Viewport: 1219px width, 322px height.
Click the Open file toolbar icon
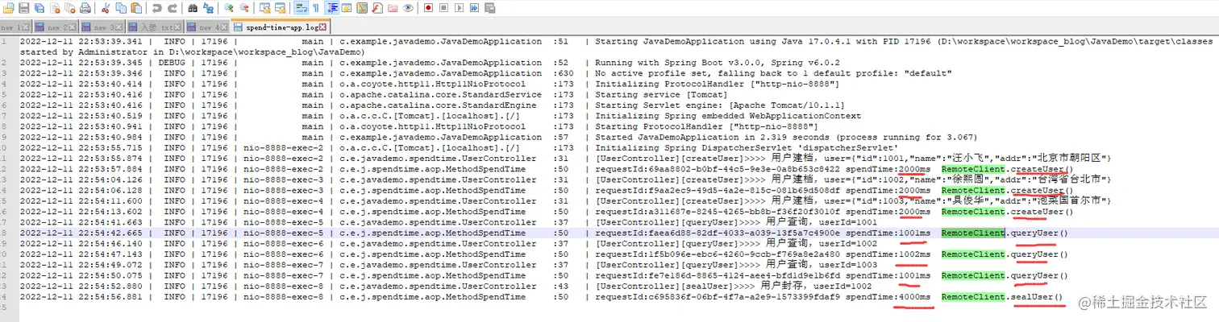click(8, 8)
